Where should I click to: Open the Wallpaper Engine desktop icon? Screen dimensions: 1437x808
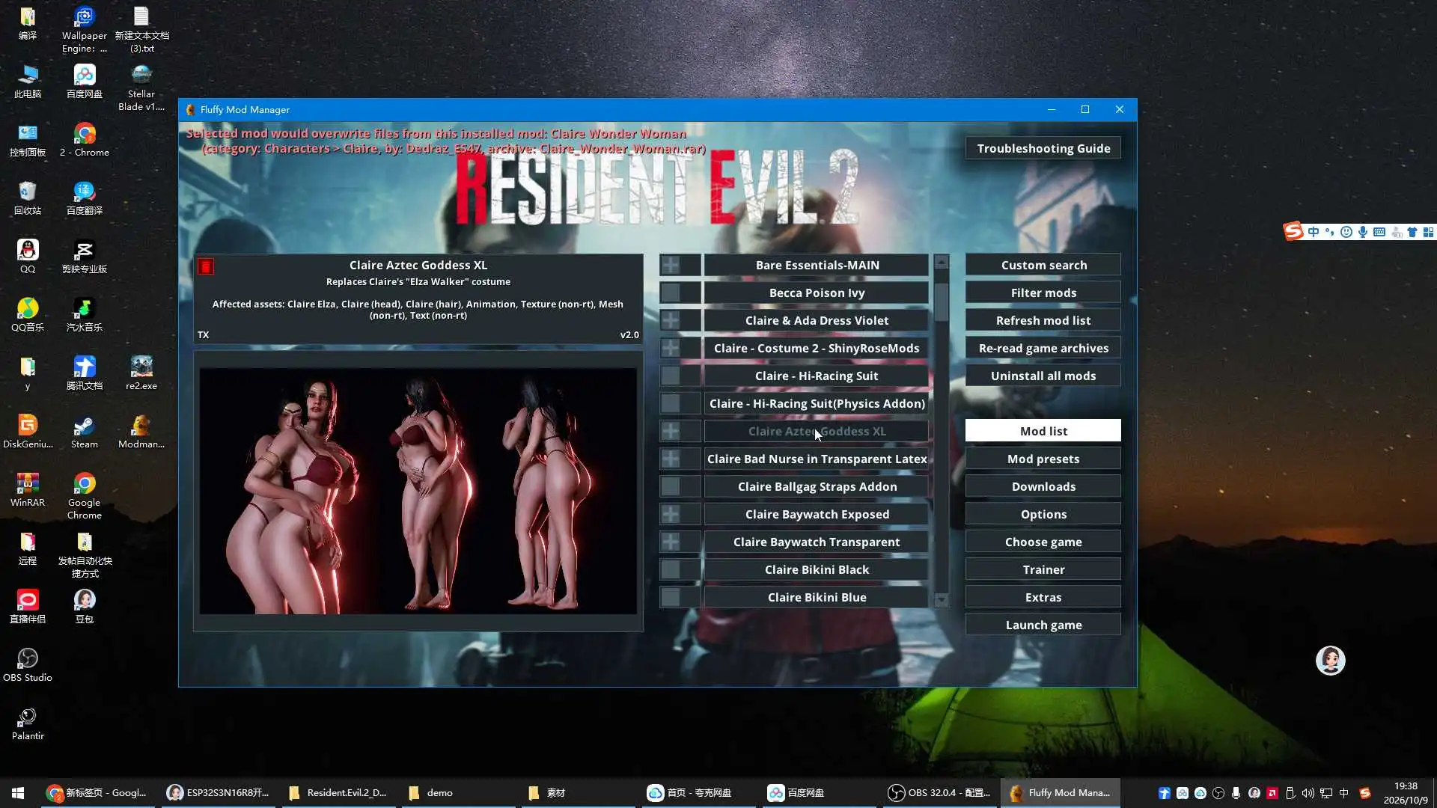(84, 30)
